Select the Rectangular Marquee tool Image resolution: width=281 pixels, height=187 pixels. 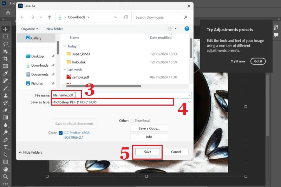coord(5,36)
